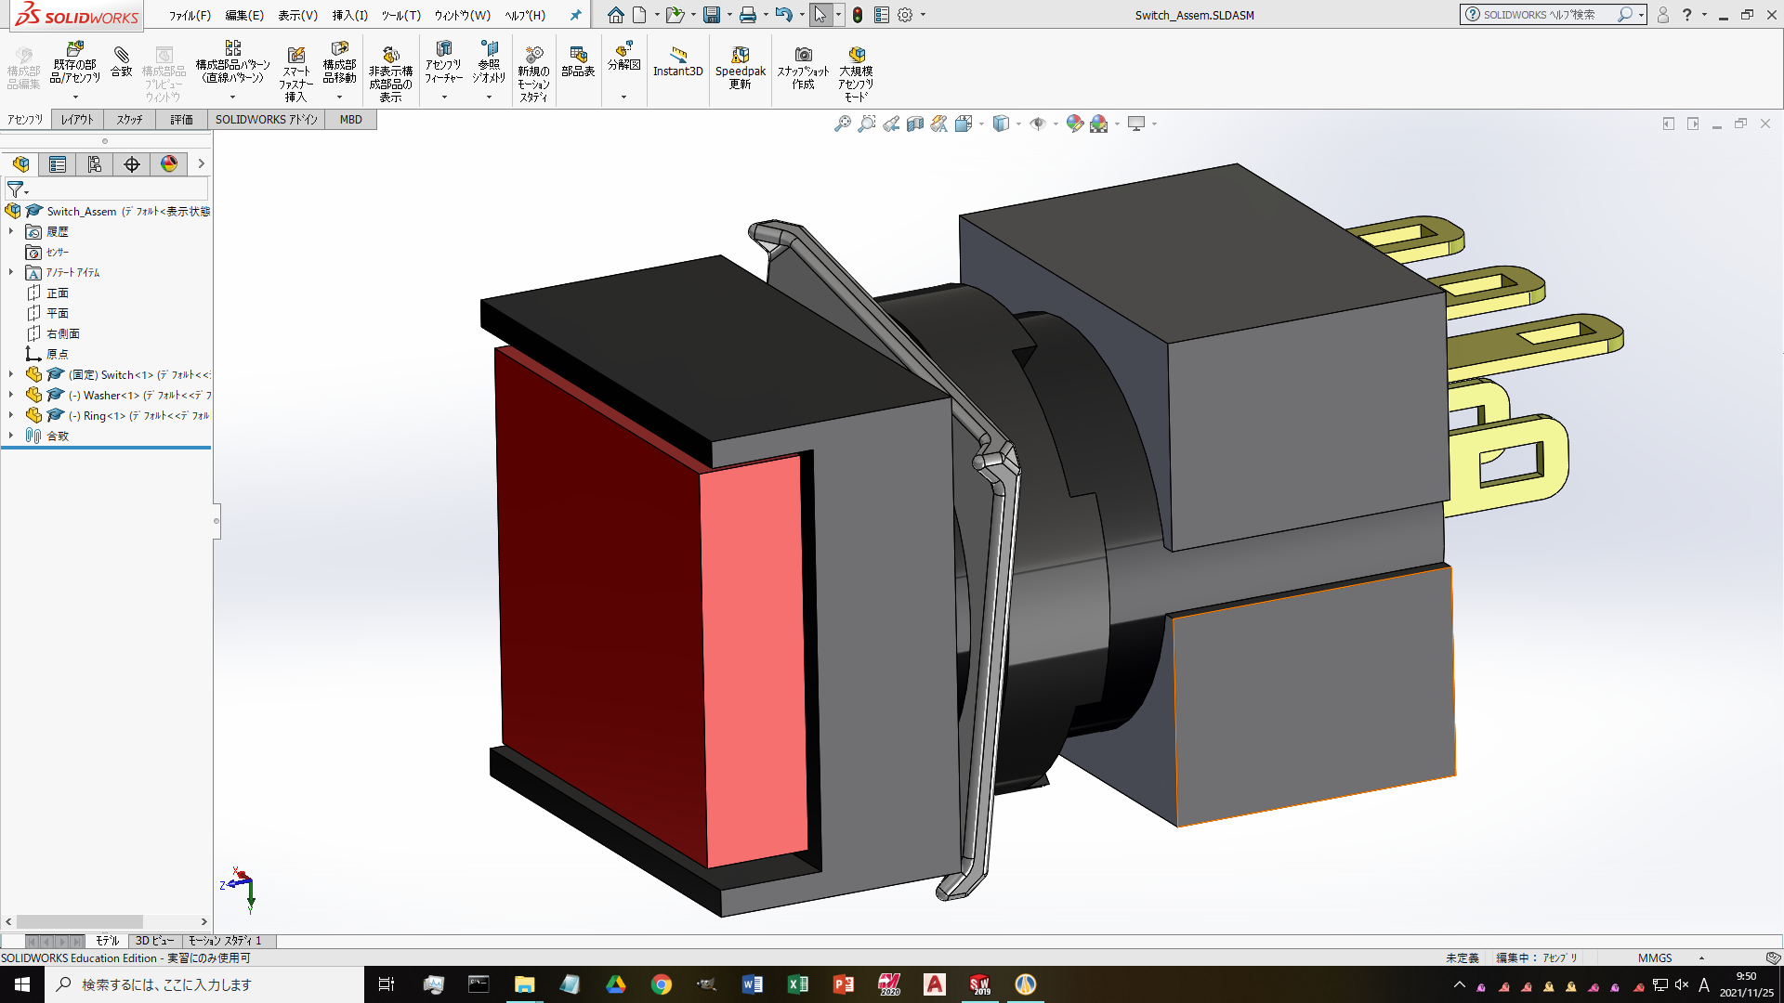Open the DisplayManager color wheel tab
The height and width of the screenshot is (1003, 1784).
pyautogui.click(x=169, y=164)
